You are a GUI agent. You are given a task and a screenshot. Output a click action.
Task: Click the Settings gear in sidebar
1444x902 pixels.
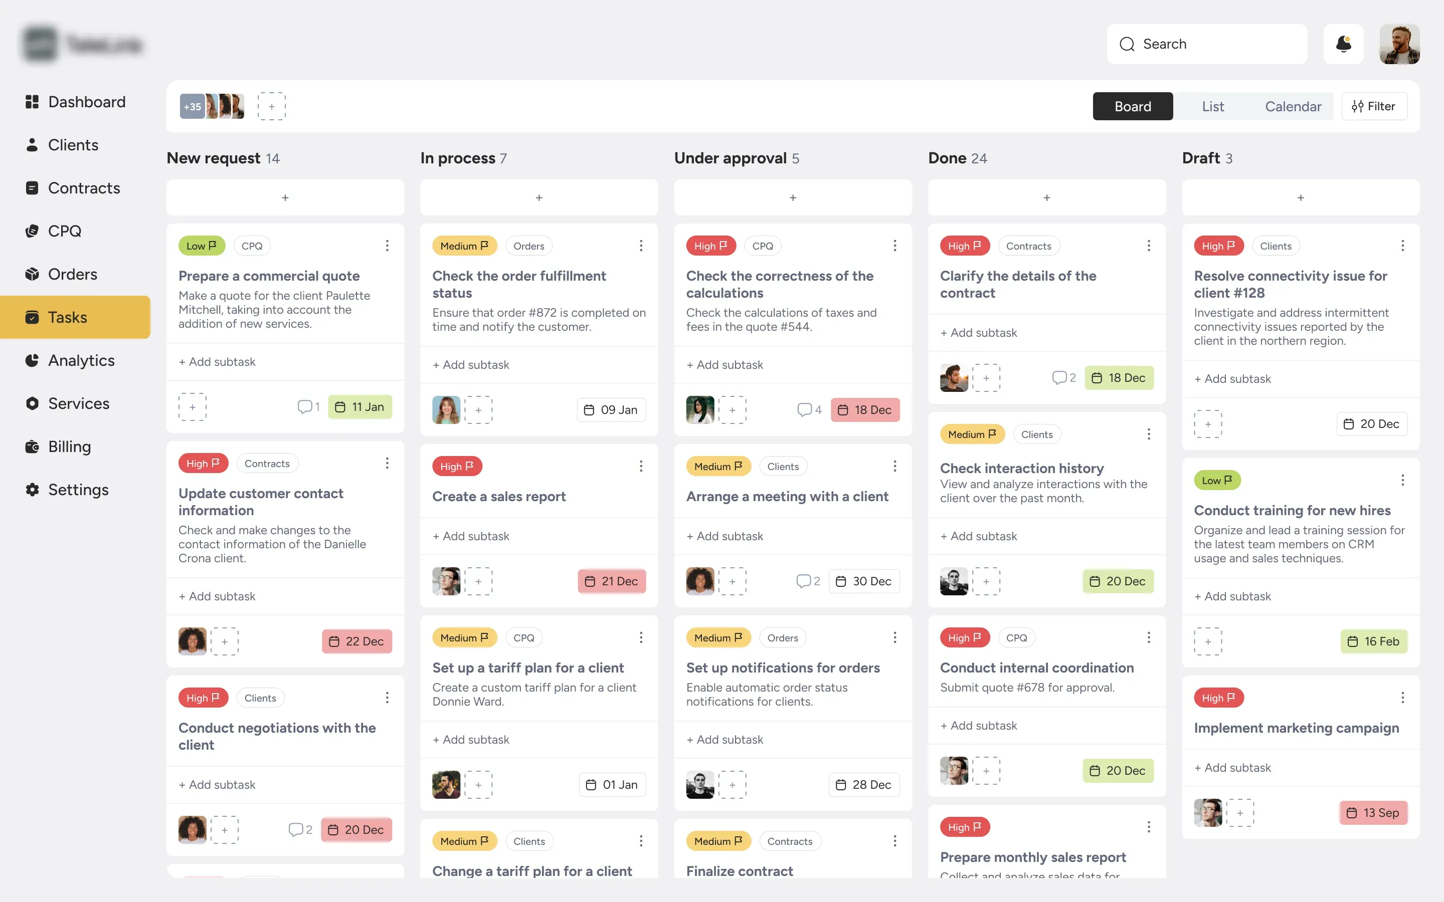tap(32, 490)
